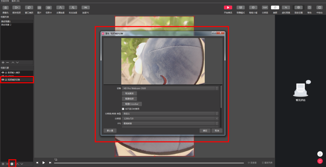This screenshot has width=326, height=167.
Task: Select scene 测试场景1
Action: point(17,22)
